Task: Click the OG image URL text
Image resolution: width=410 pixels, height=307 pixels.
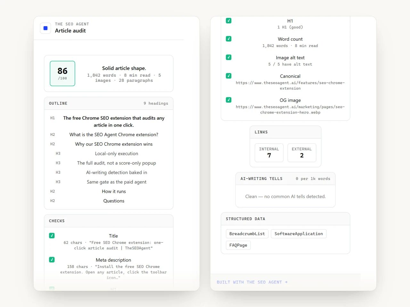Action: click(290, 110)
